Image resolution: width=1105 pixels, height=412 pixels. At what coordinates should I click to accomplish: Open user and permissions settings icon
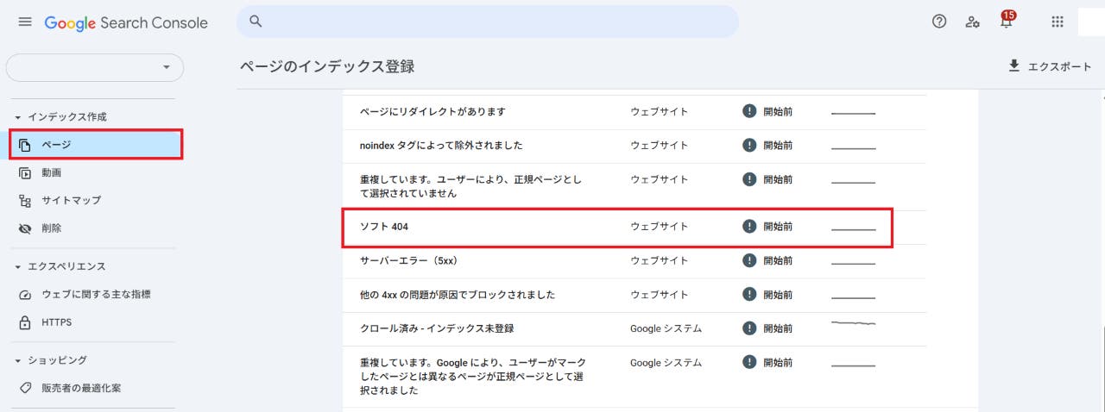973,22
